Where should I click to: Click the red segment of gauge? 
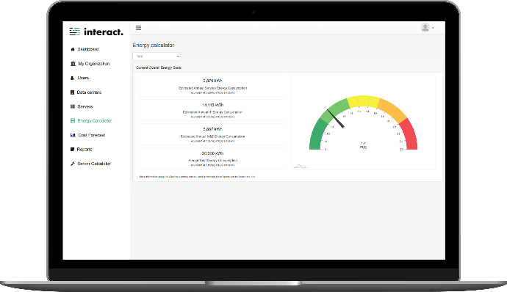point(409,134)
